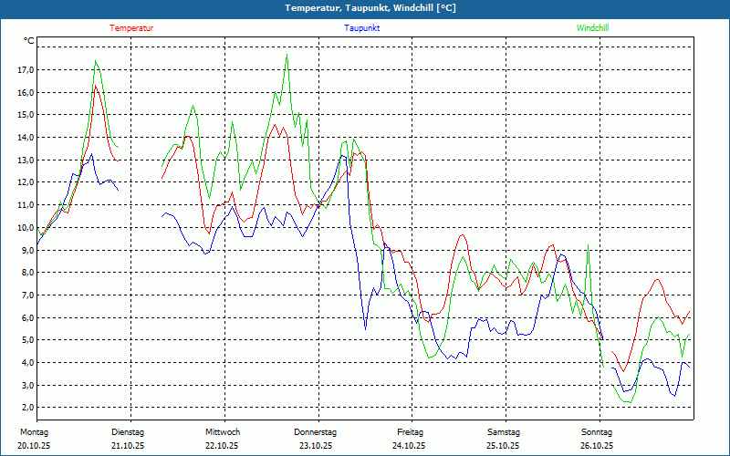This screenshot has height=456, width=730.
Task: Click the red "Temperatur" legend label
Action: tap(131, 28)
